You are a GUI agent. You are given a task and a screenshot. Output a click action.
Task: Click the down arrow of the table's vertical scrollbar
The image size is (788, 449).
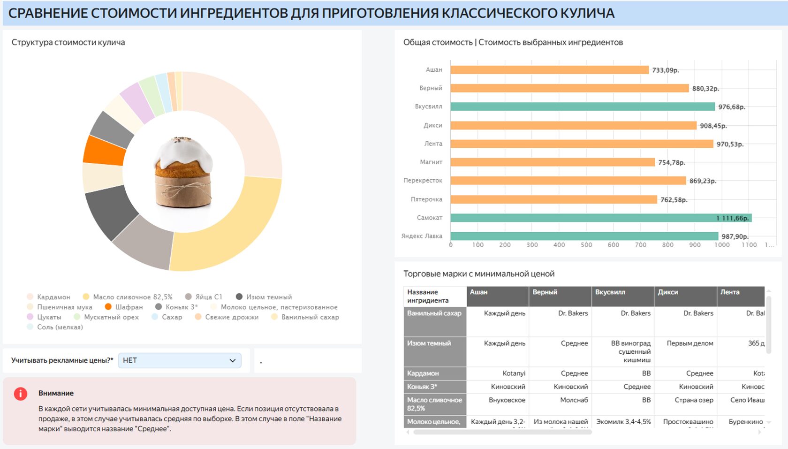point(769,422)
